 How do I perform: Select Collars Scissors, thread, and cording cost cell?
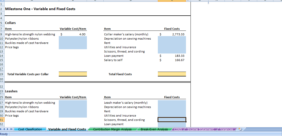point(172,51)
